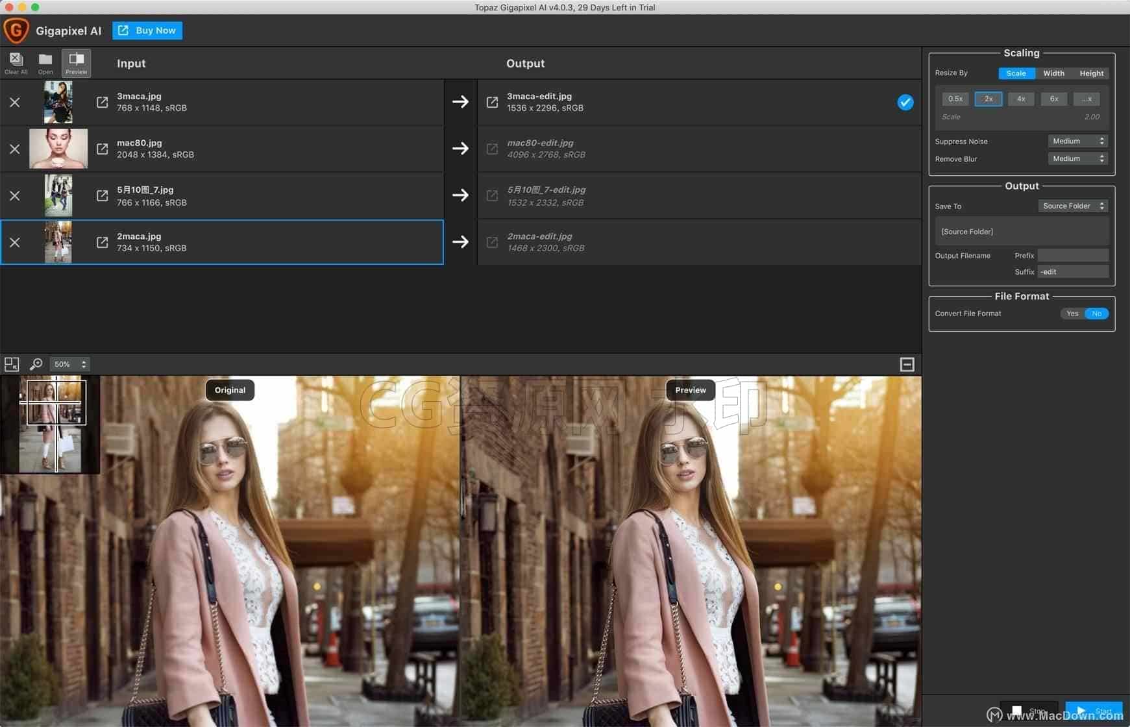1130x727 pixels.
Task: Open mac80.jpg input file external link icon
Action: point(103,149)
